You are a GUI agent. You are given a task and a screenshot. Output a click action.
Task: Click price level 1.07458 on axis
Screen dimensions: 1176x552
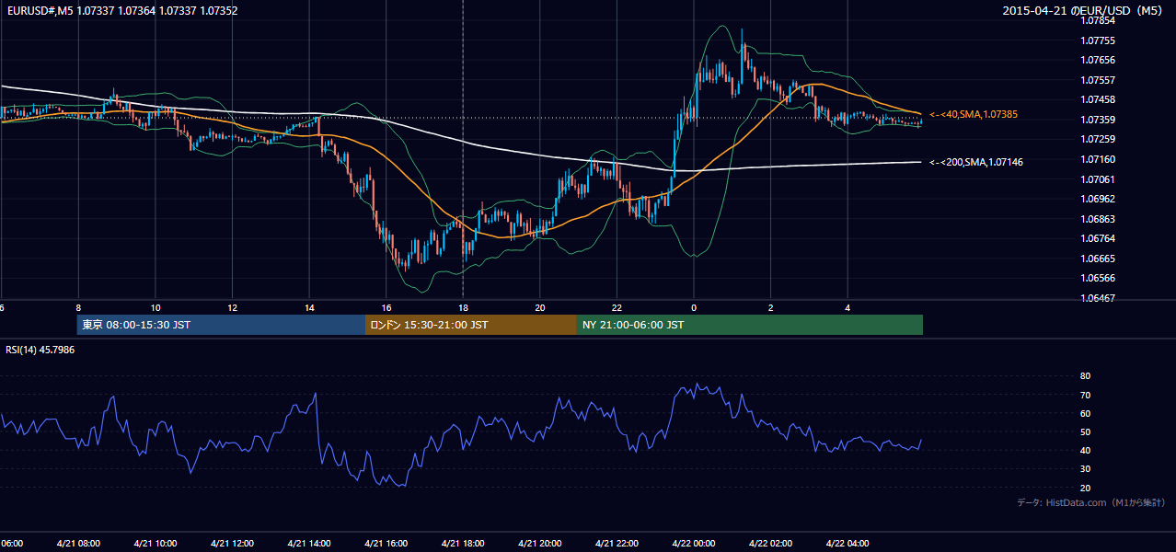coord(1099,99)
